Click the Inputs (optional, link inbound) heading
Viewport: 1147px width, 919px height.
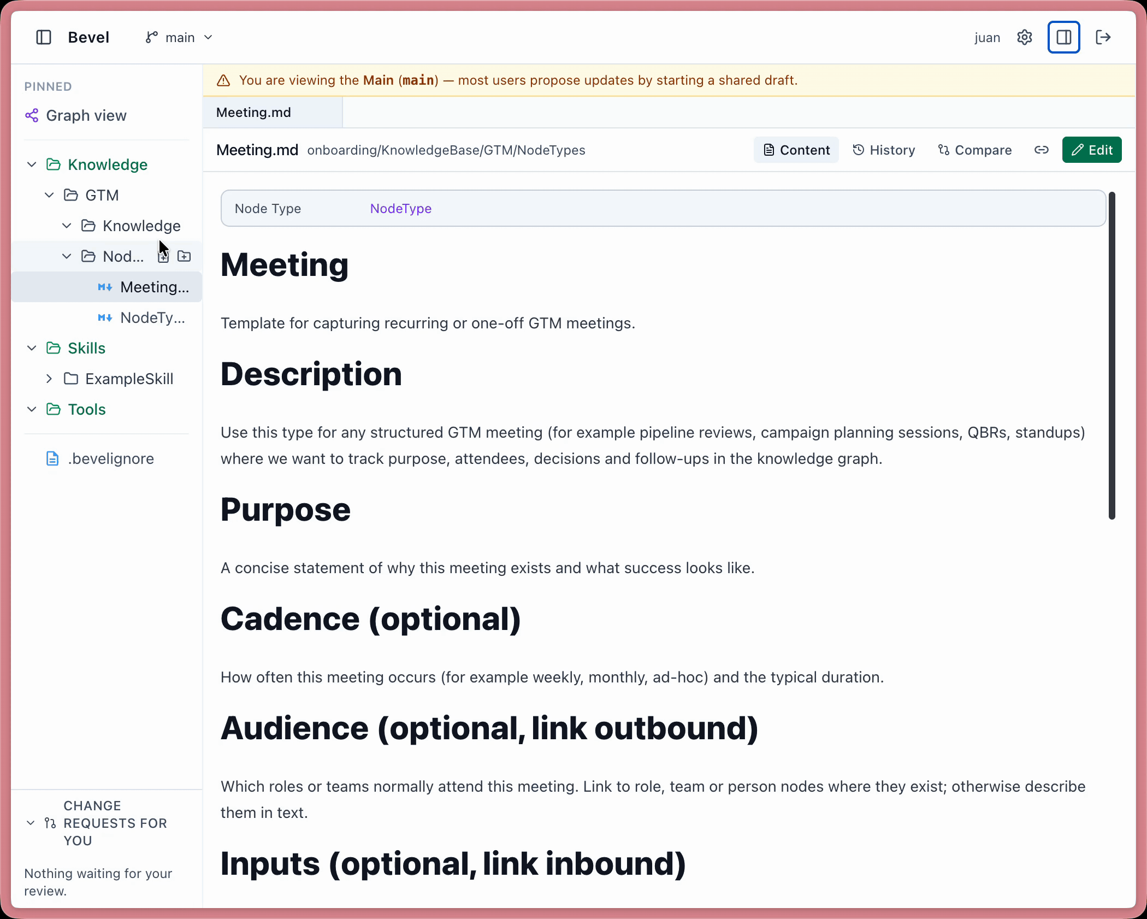coord(453,864)
